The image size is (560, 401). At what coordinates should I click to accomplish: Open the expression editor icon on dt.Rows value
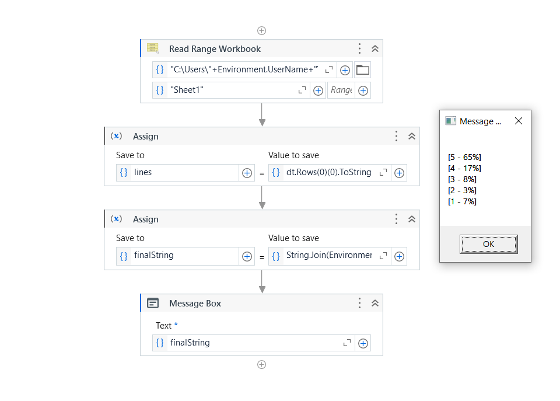382,173
